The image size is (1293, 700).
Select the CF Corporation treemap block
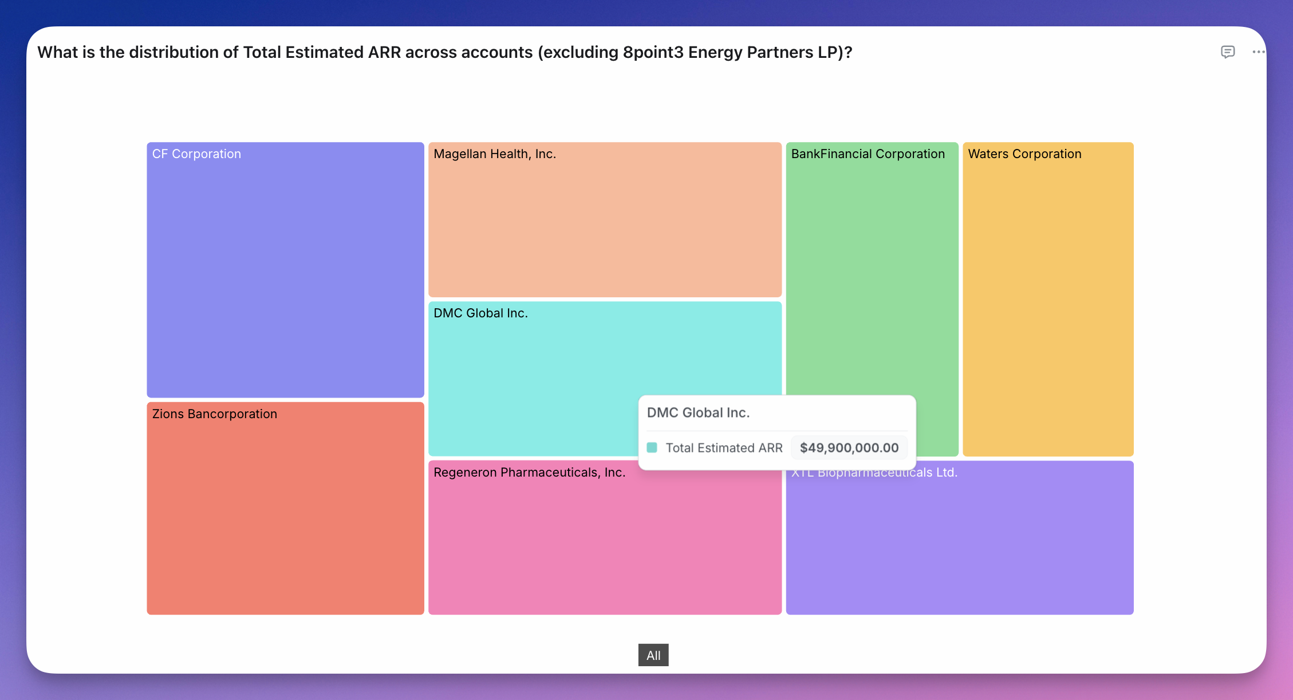pyautogui.click(x=285, y=275)
